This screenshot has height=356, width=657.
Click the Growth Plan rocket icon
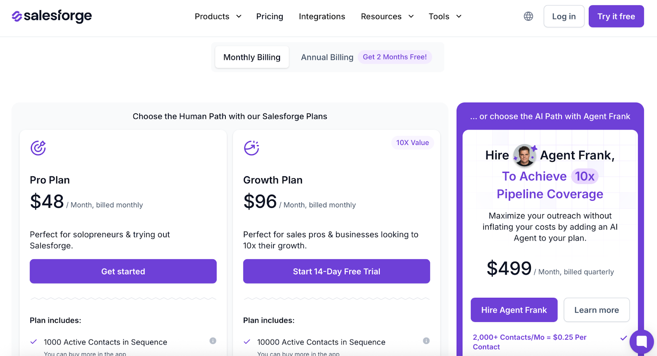[251, 148]
